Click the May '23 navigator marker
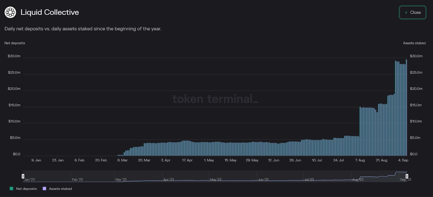Image resolution: width=433 pixels, height=197 pixels. click(215, 179)
